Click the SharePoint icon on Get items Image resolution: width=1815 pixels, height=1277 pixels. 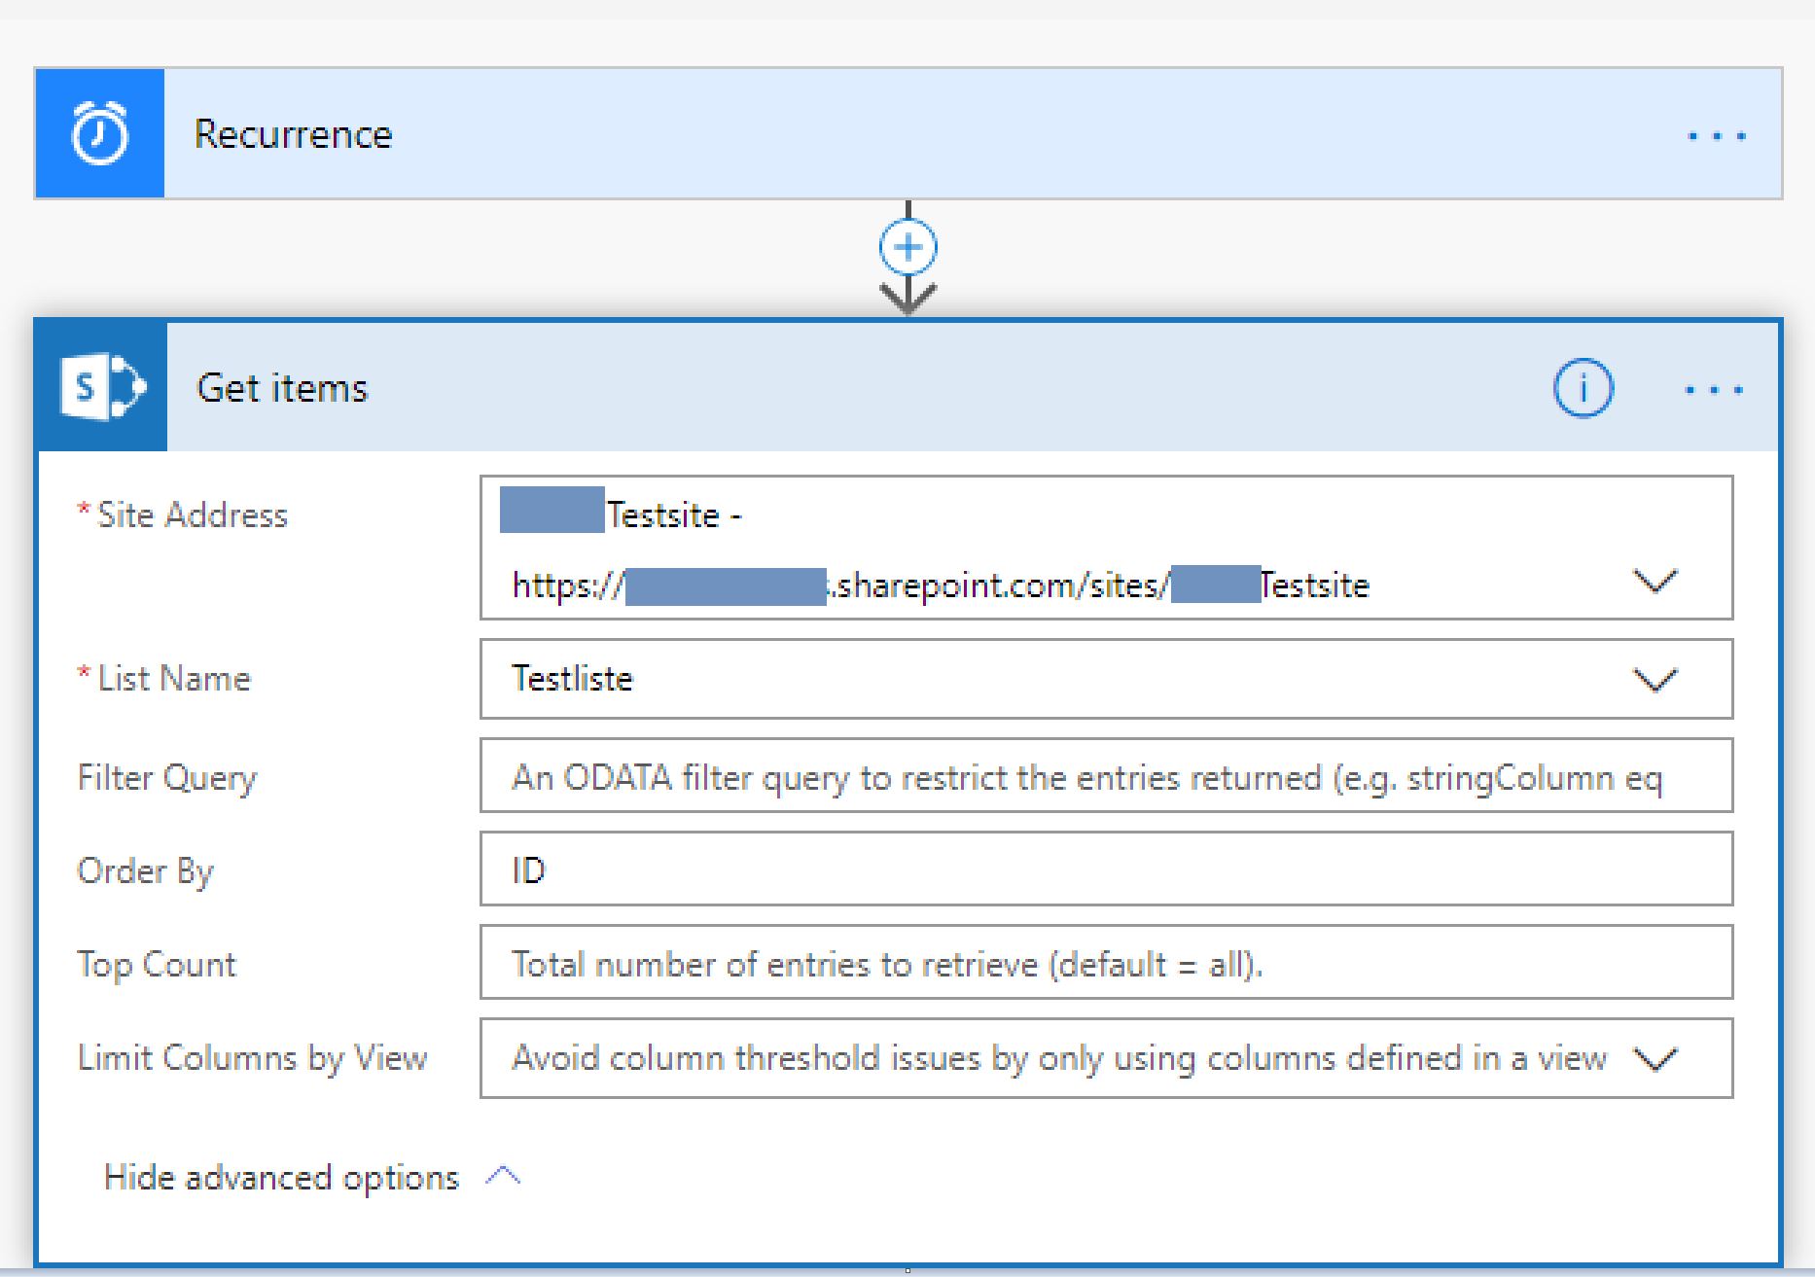tap(102, 388)
